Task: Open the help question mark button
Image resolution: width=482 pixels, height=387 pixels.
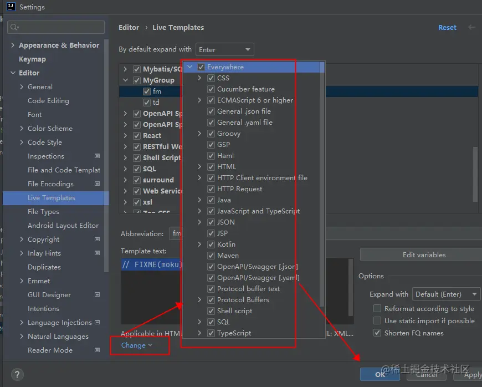Action: click(17, 374)
